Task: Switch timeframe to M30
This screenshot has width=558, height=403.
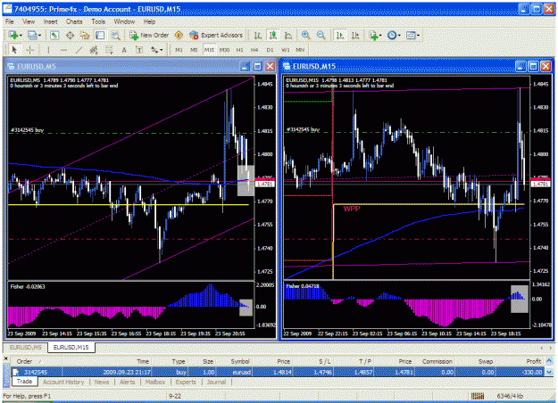Action: tap(224, 50)
